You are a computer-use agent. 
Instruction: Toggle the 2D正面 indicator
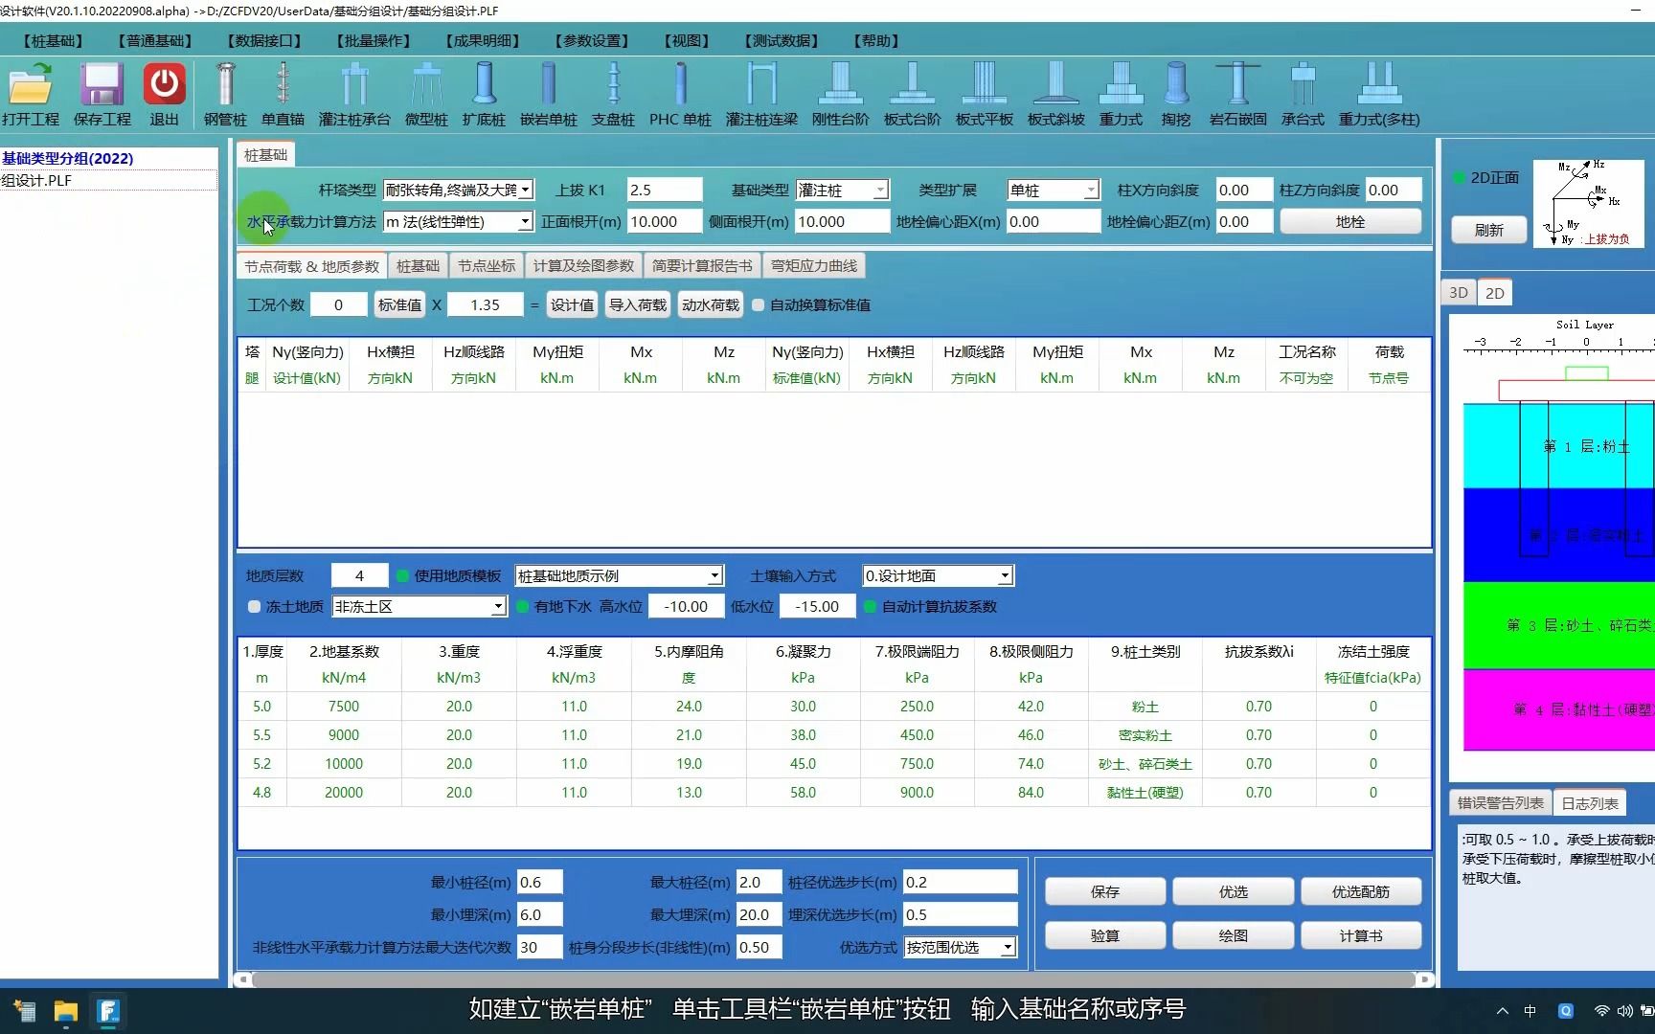point(1460,177)
